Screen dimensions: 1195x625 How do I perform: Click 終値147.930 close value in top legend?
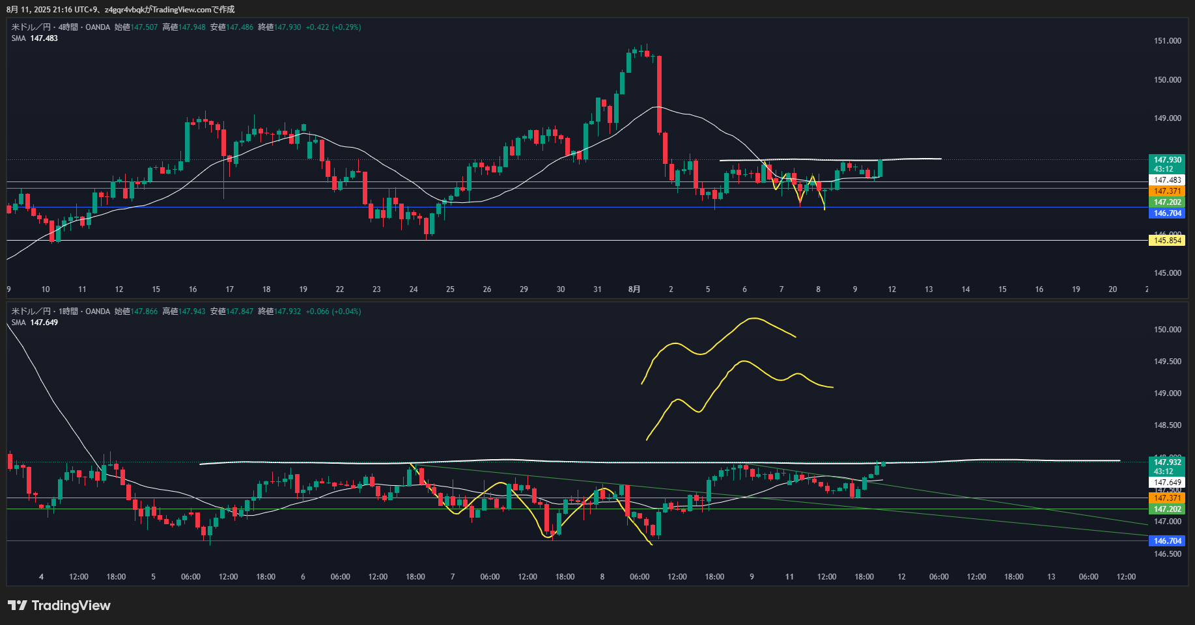(x=279, y=27)
